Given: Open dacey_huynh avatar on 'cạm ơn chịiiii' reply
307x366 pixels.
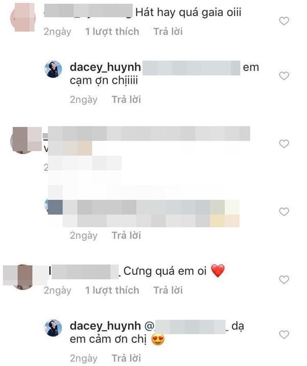Looking at the screenshot, I should (53, 69).
